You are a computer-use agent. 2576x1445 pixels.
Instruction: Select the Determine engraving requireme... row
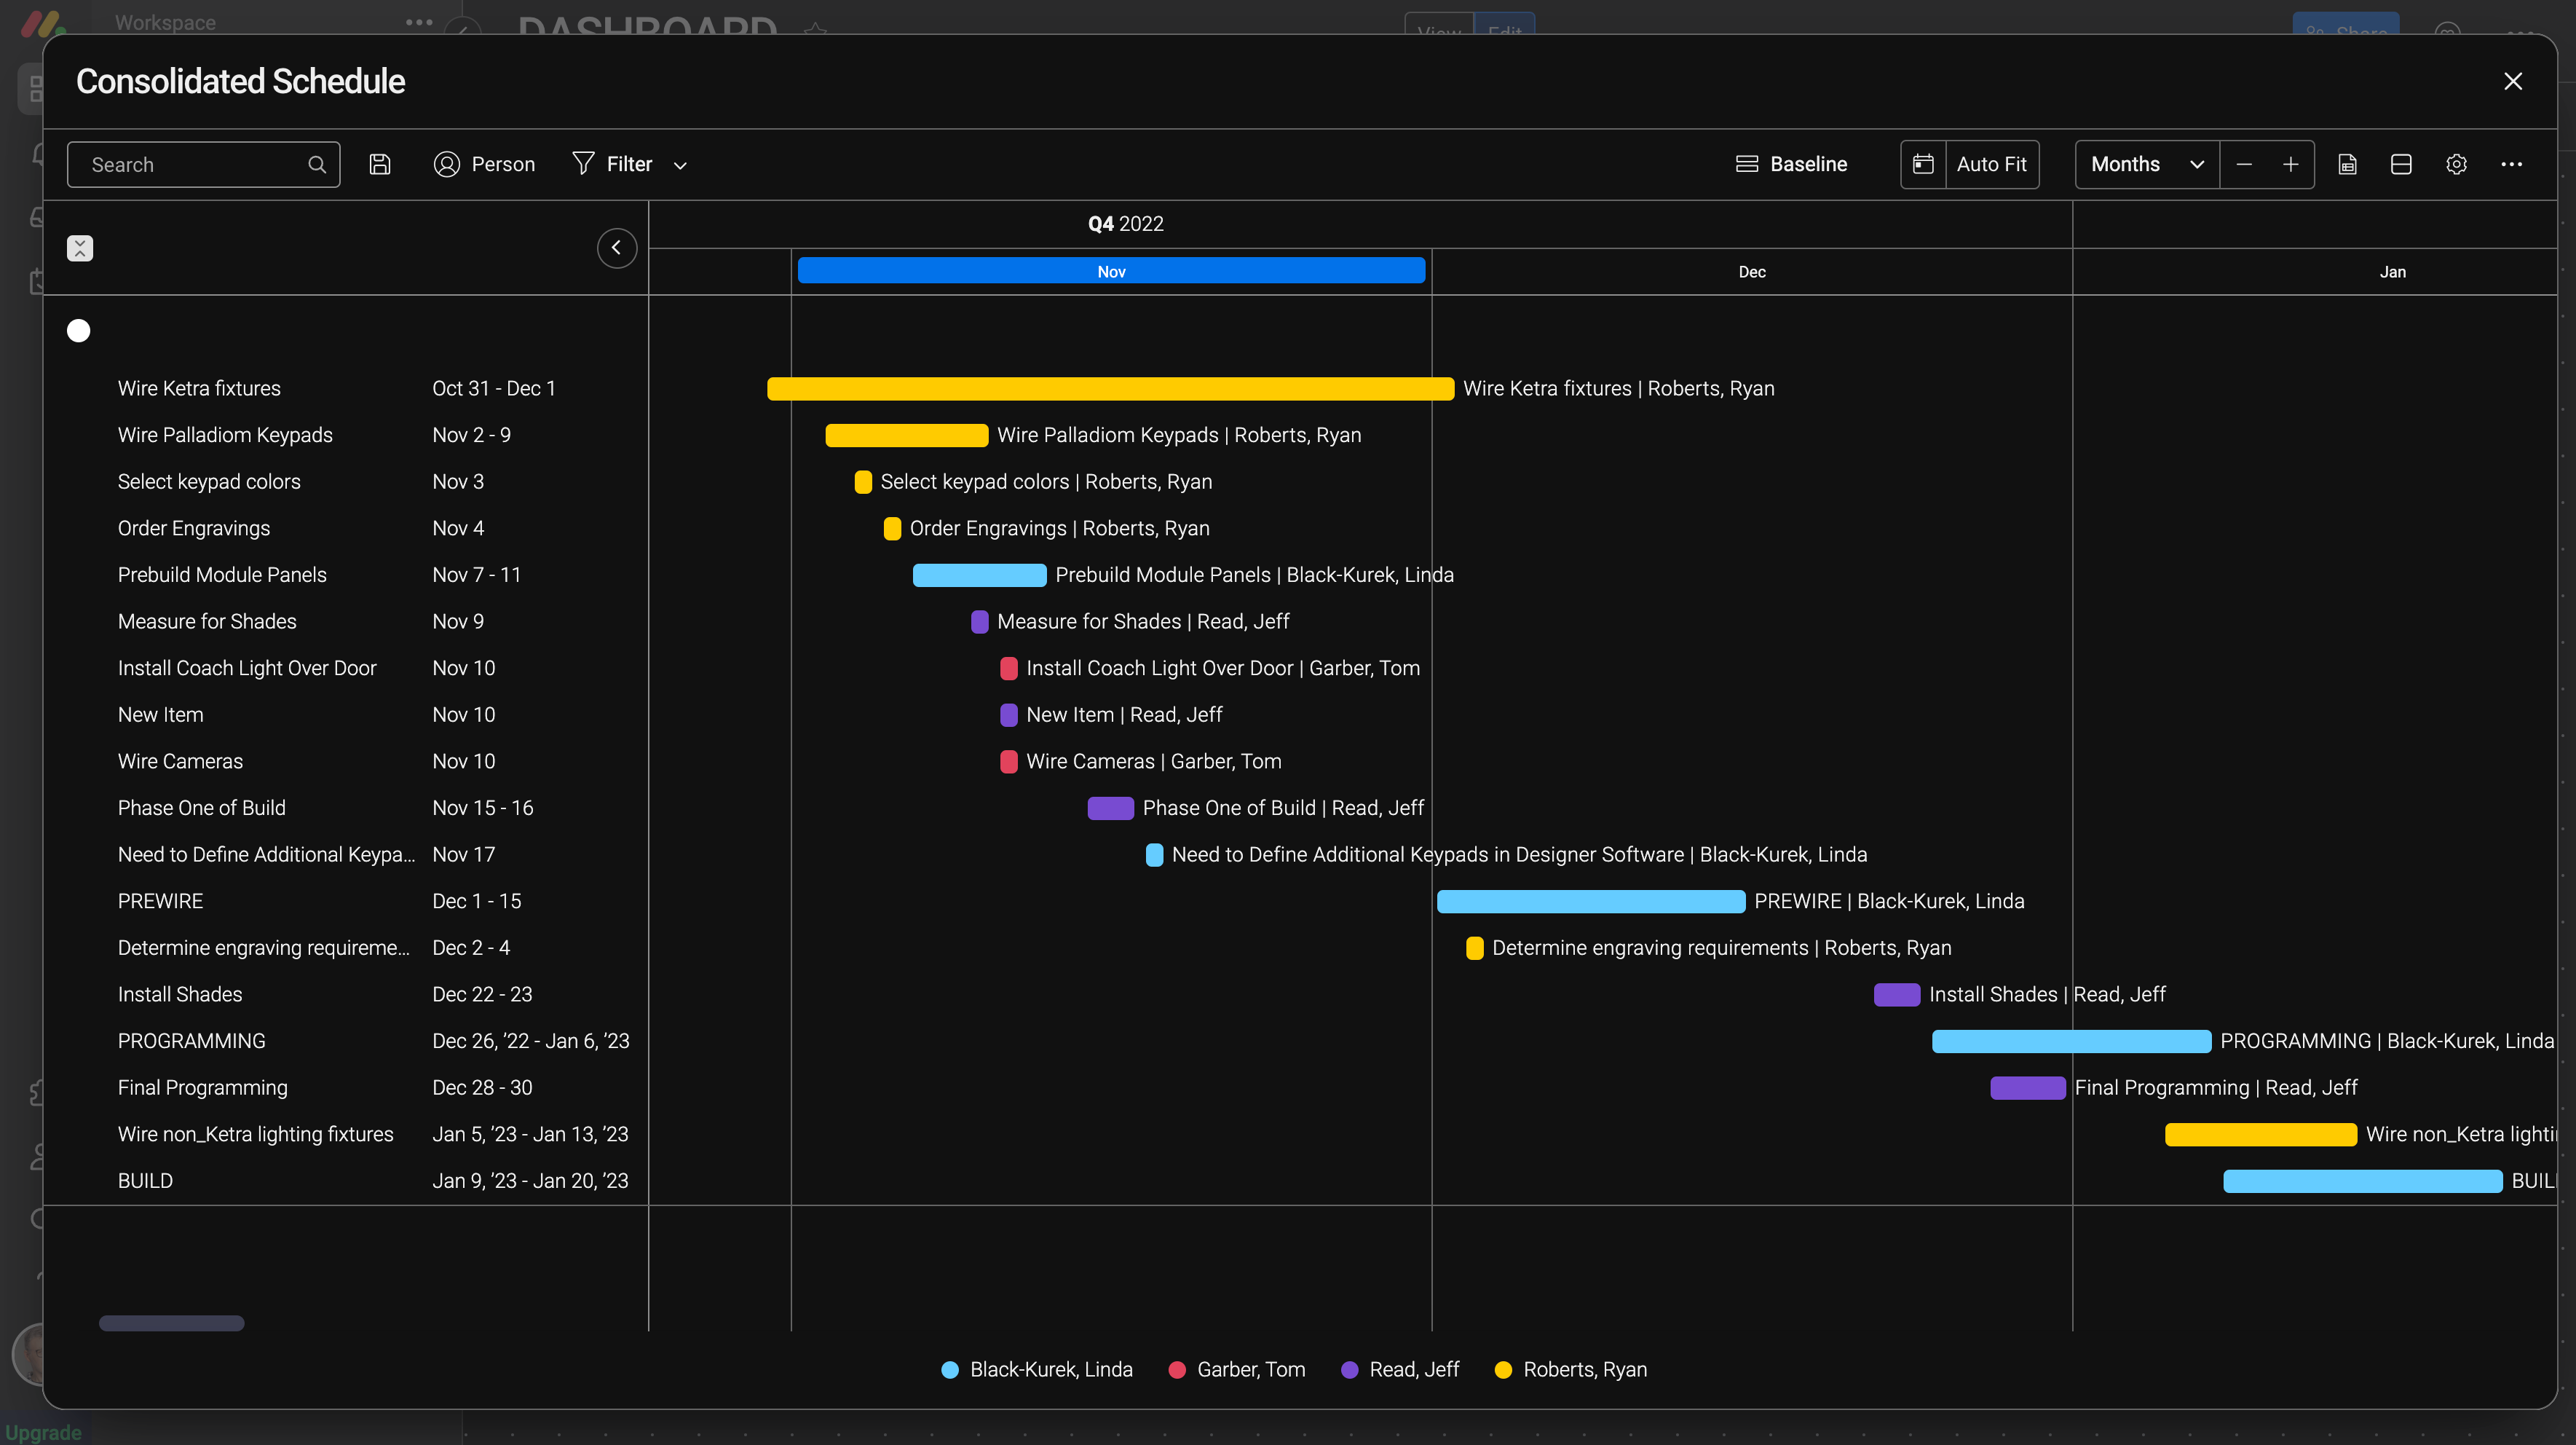tap(263, 947)
